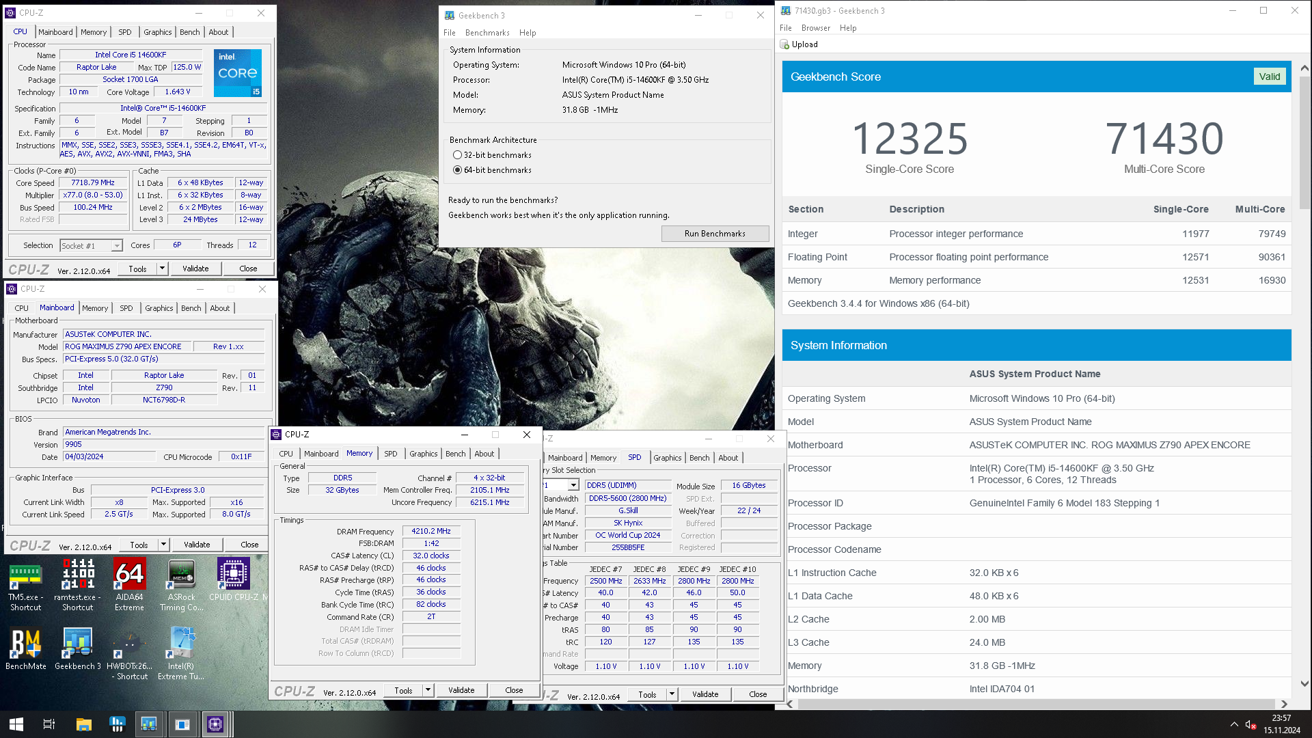The width and height of the screenshot is (1312, 738).
Task: Click Upload in Geekbench result window
Action: pos(799,44)
